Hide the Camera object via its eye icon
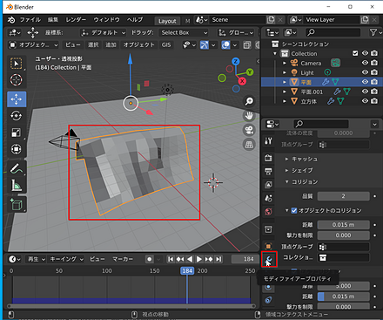This screenshot has height=320, width=383. pyautogui.click(x=365, y=63)
